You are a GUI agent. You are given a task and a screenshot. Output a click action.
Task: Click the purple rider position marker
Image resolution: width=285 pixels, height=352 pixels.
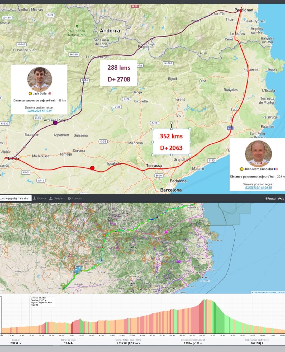click(x=55, y=123)
